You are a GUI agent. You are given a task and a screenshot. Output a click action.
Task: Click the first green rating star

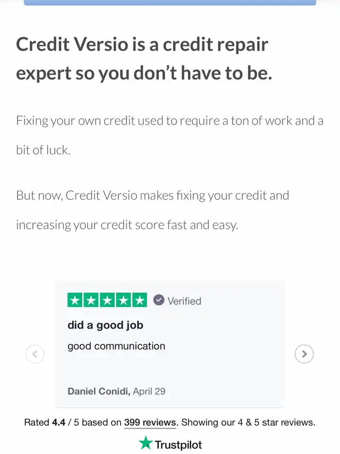coord(74,300)
